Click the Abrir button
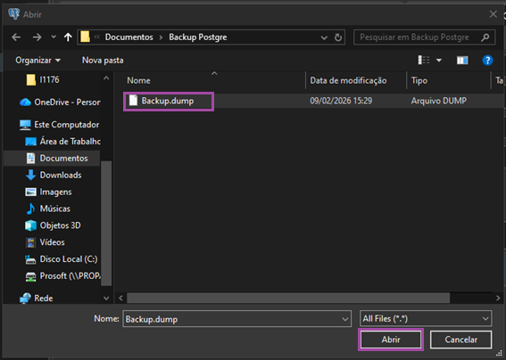Screen dimensions: 506x360 391,340
